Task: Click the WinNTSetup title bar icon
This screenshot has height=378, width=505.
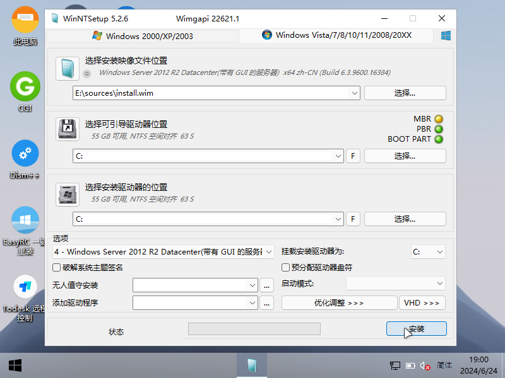Action: pos(55,19)
